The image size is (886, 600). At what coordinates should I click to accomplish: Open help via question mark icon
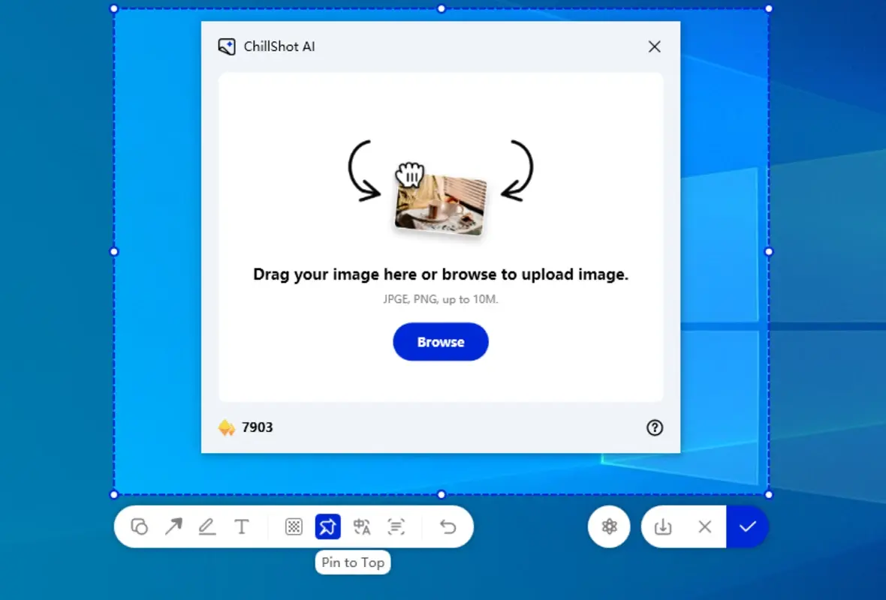tap(654, 427)
